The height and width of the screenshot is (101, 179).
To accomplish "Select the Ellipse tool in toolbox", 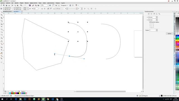I will (x=1, y=32).
